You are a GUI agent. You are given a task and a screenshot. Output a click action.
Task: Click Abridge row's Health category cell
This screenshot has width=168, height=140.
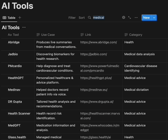(x=144, y=44)
